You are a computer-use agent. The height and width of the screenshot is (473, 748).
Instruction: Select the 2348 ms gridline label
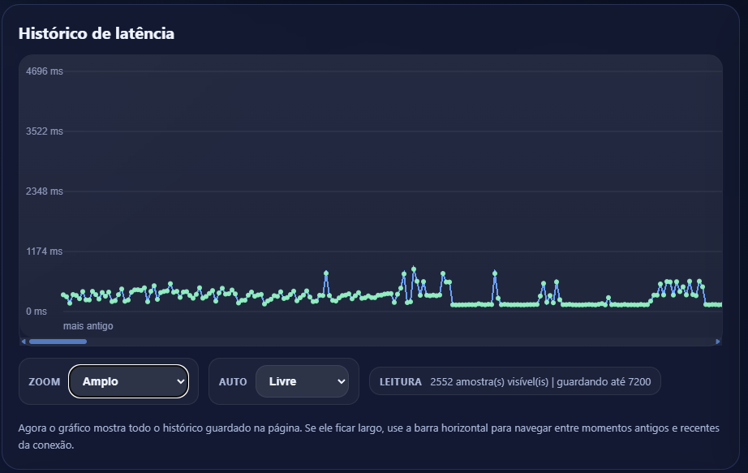tap(45, 191)
